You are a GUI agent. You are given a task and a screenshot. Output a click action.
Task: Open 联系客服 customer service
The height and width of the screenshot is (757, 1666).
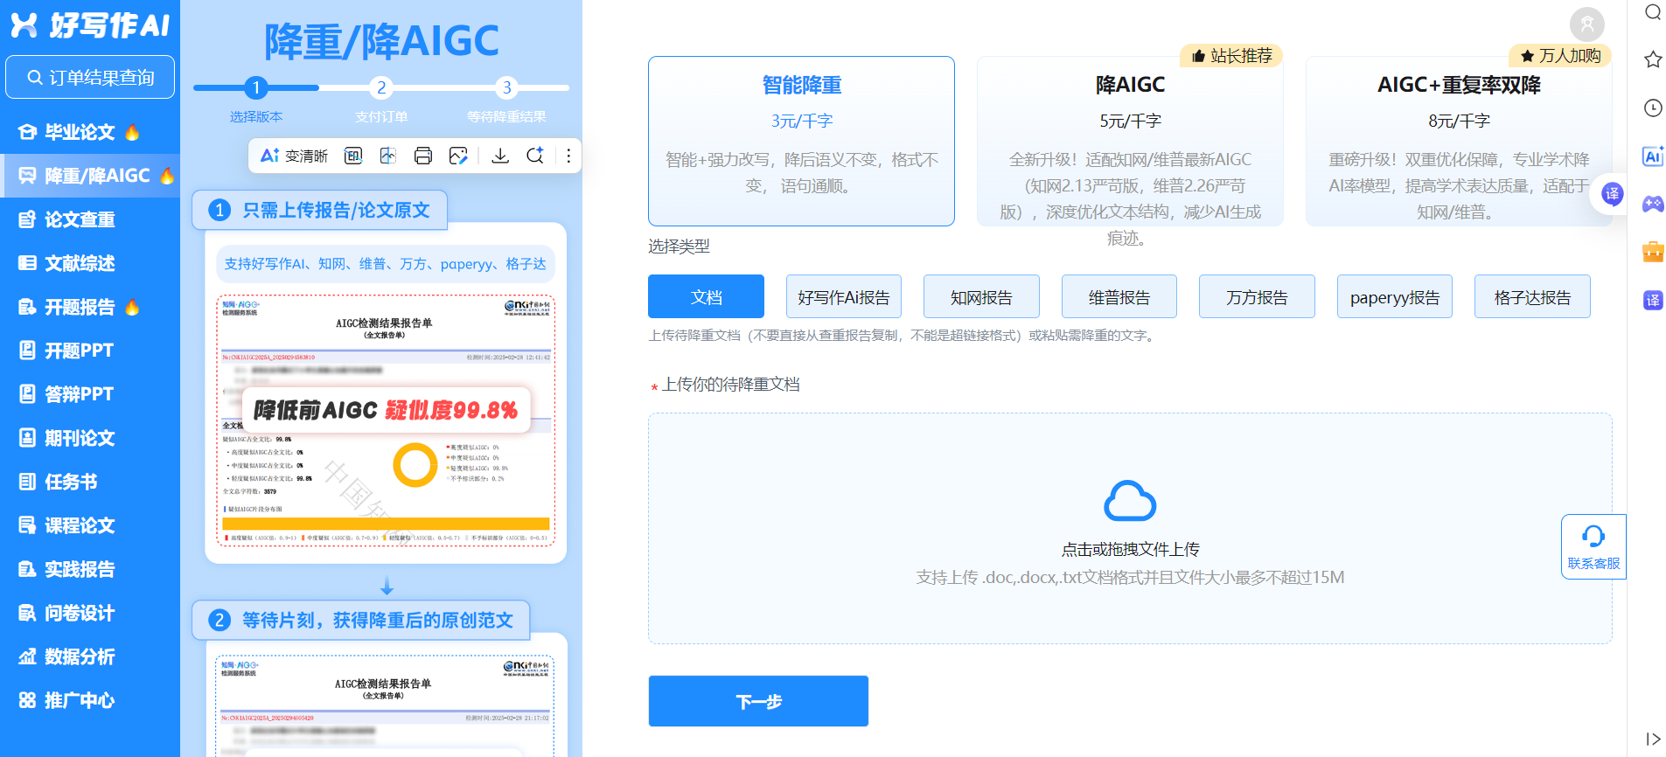coord(1593,546)
